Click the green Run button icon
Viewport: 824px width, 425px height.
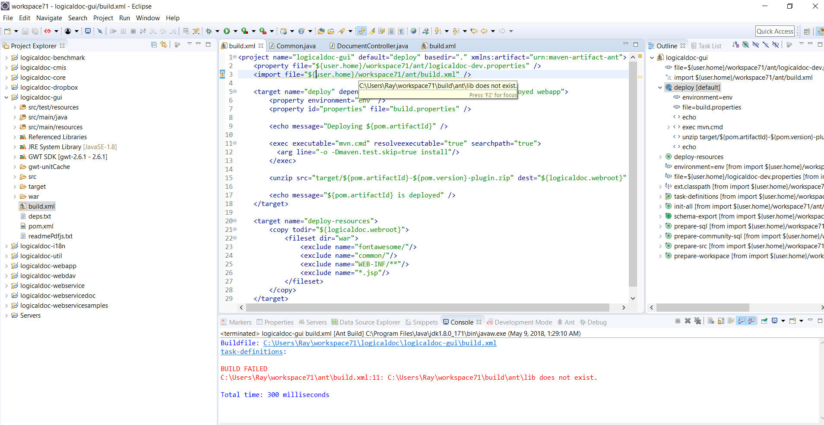[x=227, y=31]
